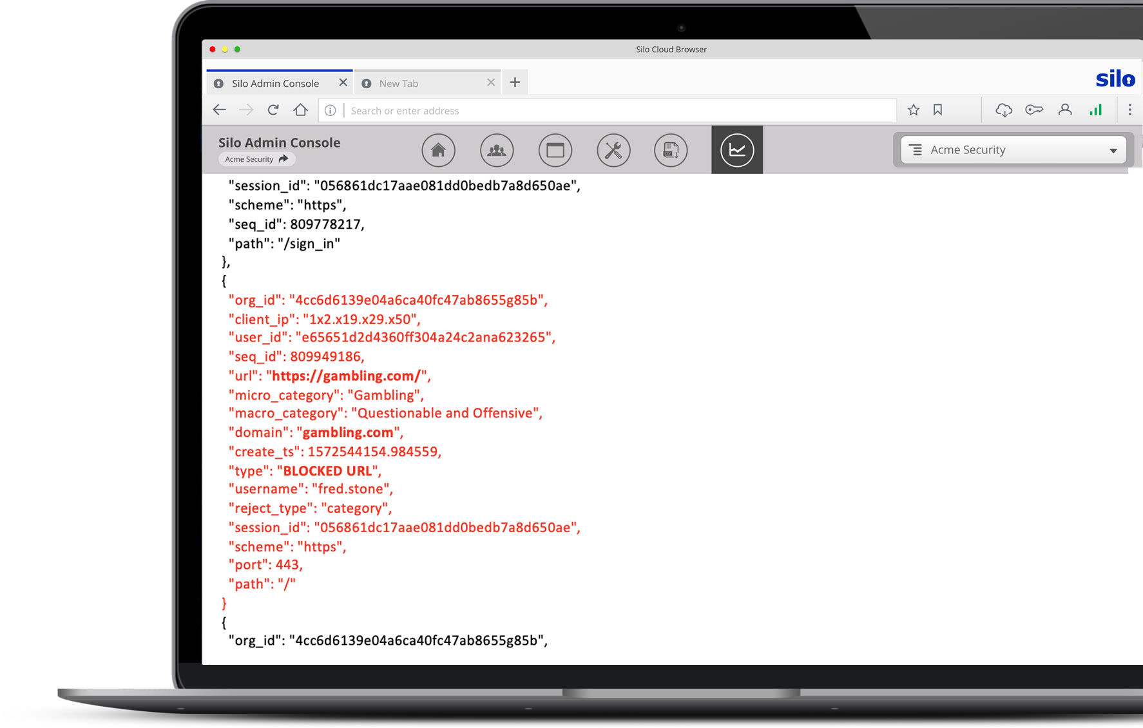Screen dimensions: 1143x728
Task: Toggle the bookmarks flag icon
Action: coord(937,110)
